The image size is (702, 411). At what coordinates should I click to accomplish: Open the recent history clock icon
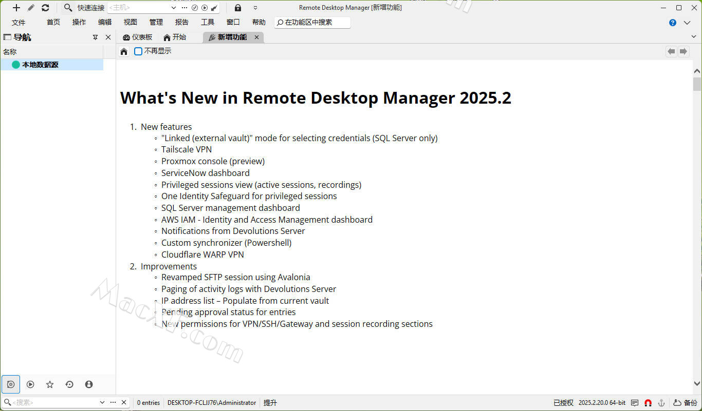(x=69, y=384)
